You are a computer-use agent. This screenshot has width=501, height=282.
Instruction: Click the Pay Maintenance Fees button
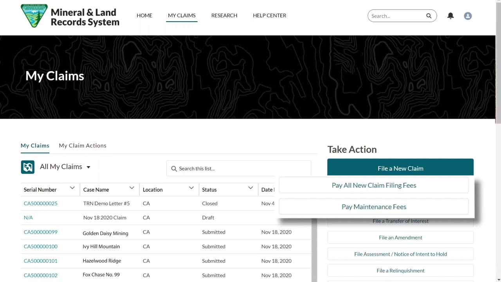pyautogui.click(x=374, y=206)
